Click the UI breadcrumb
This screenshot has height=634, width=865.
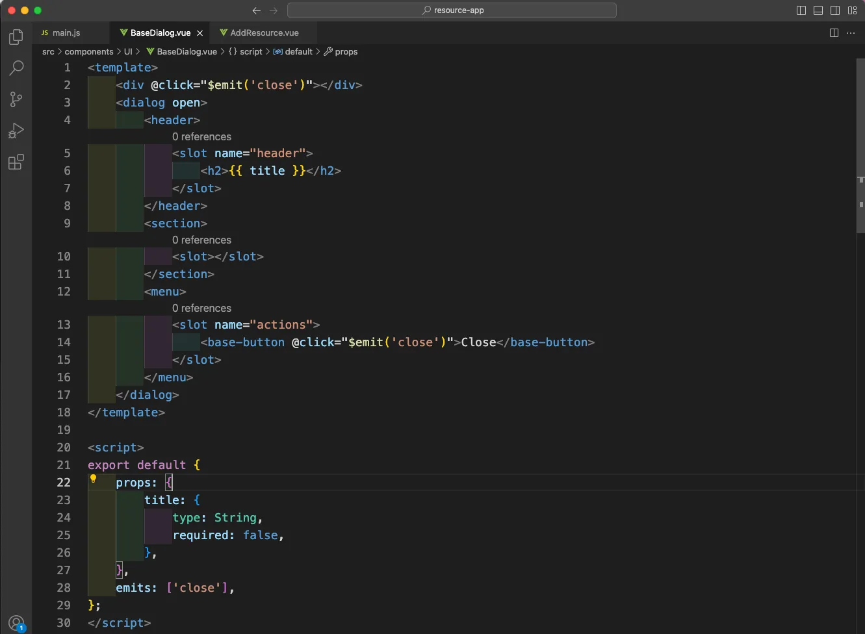click(x=128, y=51)
